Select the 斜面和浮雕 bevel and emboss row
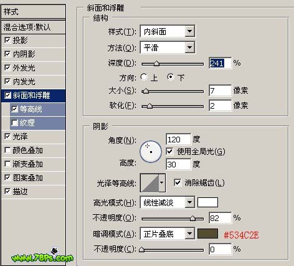Image resolution: width=294 pixels, height=266 pixels. click(33, 96)
